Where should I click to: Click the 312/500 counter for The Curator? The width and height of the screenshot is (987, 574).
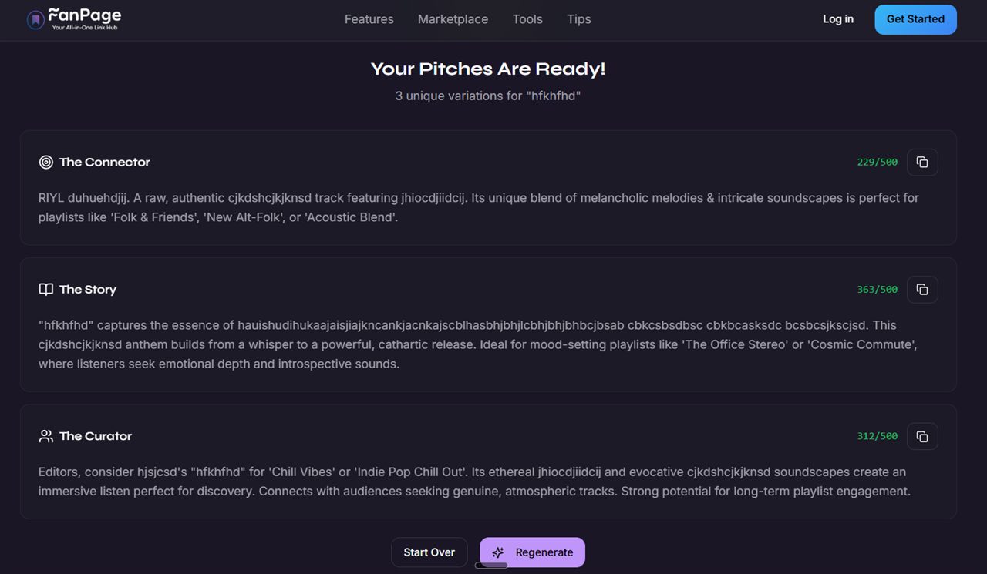tap(877, 435)
